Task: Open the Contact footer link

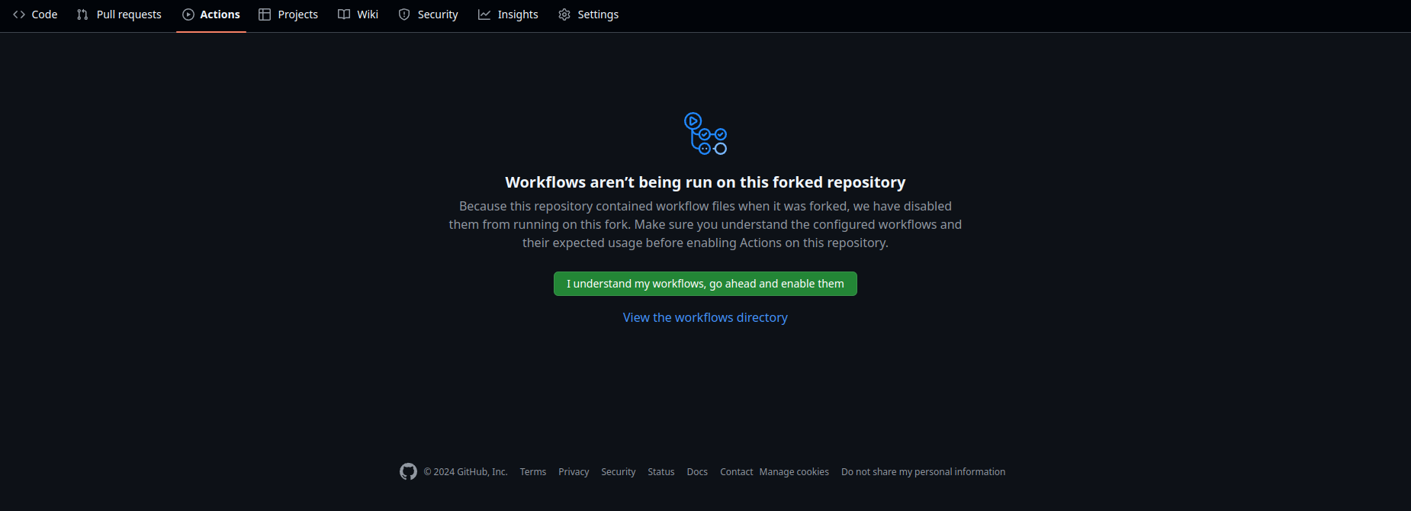Action: 737,472
